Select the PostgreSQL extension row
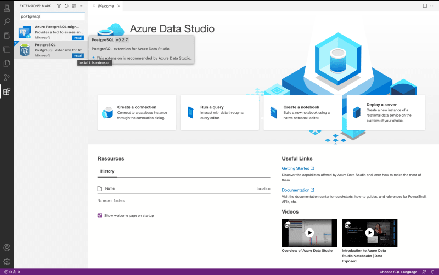Image resolution: width=439 pixels, height=275 pixels. click(x=51, y=50)
